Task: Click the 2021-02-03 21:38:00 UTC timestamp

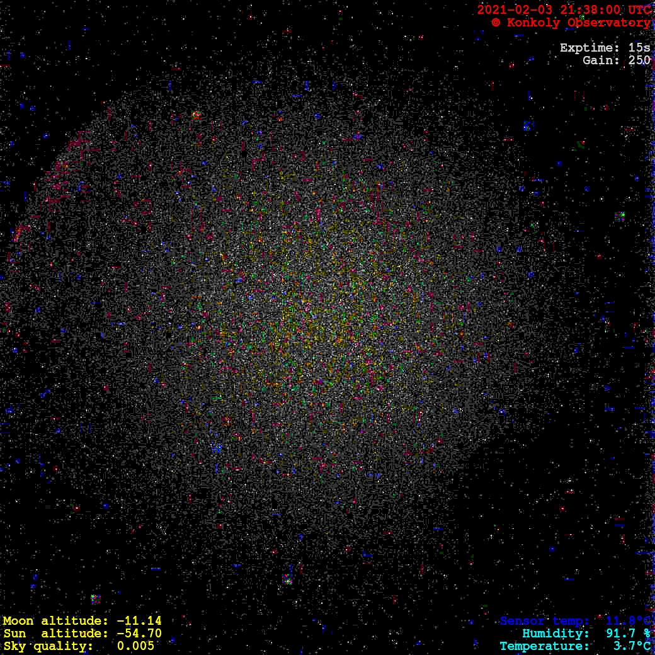Action: [564, 10]
